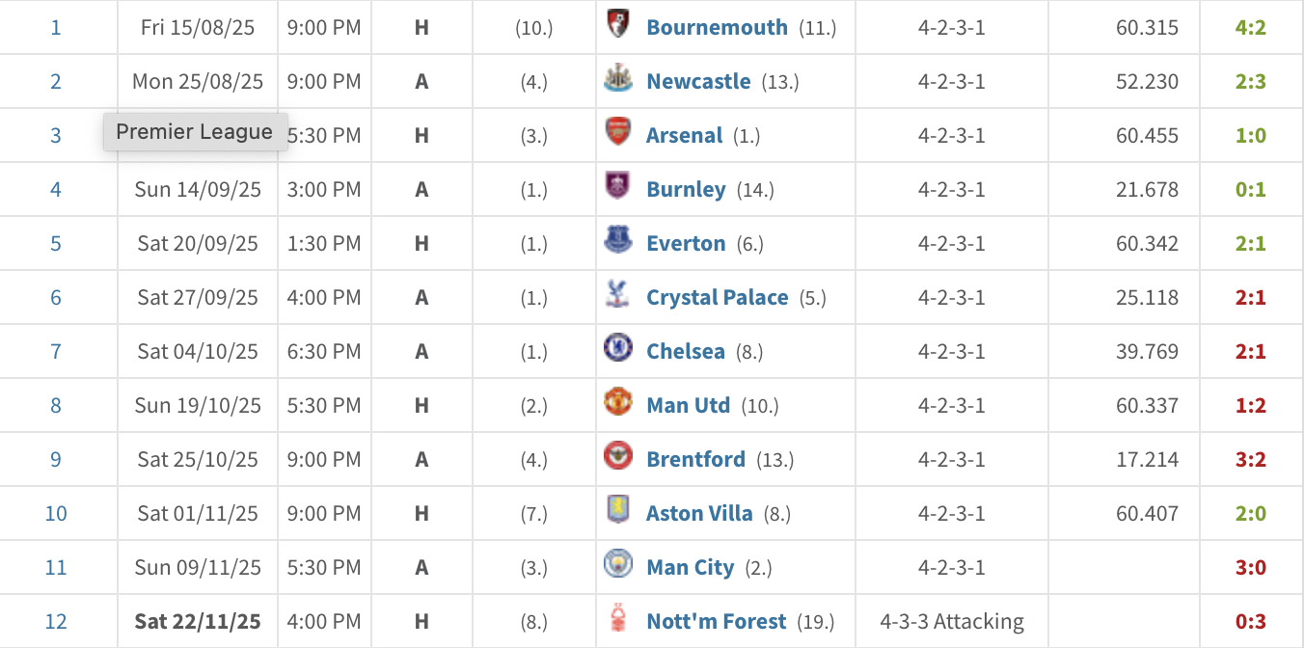Click the Burnley club crest icon

tap(617, 188)
